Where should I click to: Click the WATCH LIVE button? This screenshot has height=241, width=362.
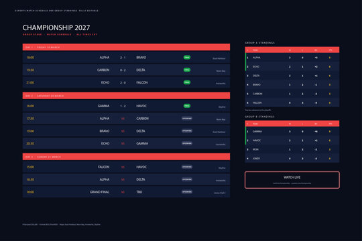(292, 180)
